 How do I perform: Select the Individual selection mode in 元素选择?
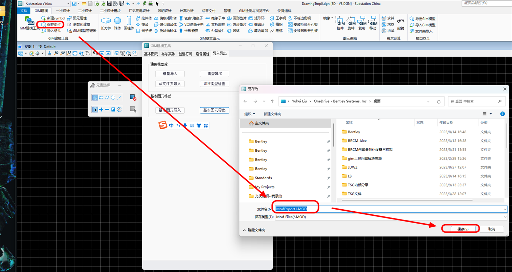(95, 97)
